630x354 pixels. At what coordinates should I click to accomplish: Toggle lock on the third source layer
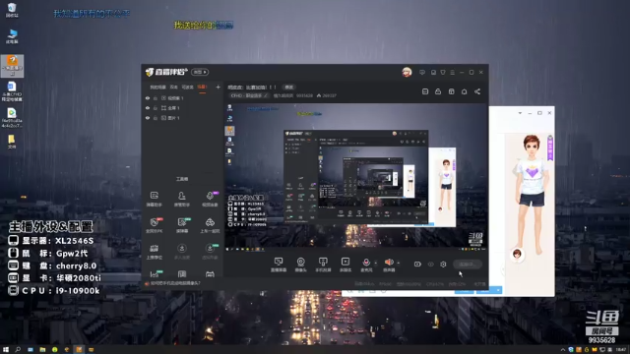point(156,118)
